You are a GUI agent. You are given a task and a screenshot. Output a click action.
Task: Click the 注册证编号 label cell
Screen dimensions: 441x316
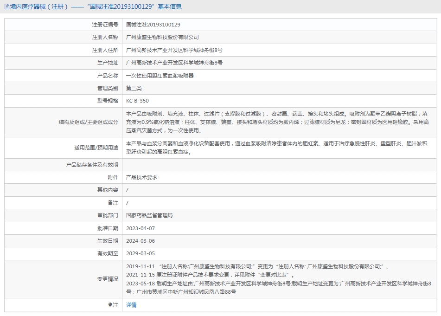[x=105, y=25]
